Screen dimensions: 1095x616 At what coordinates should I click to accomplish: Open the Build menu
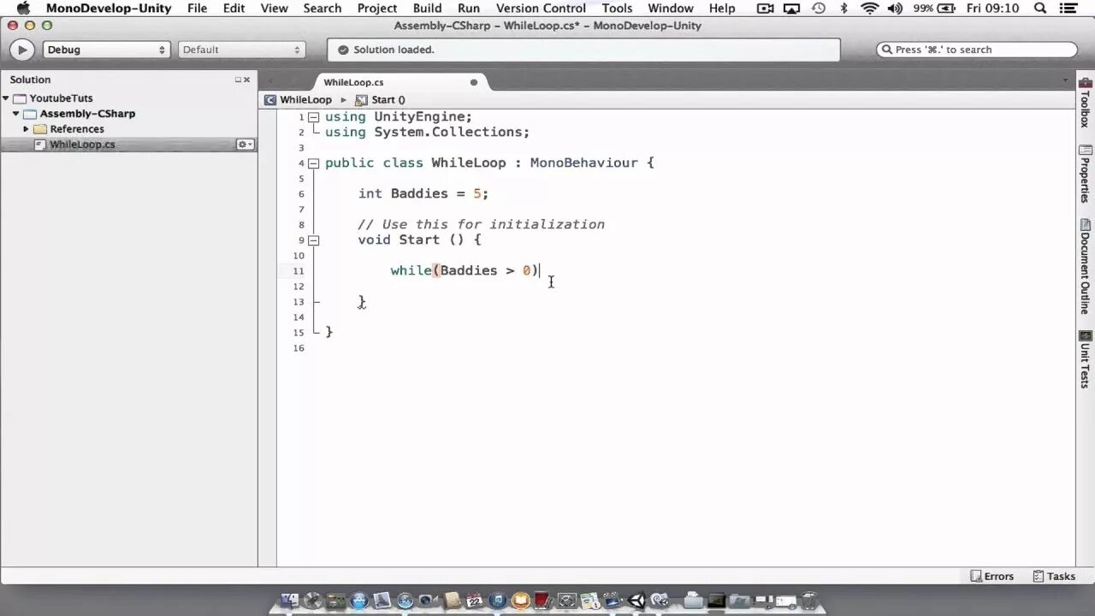point(428,9)
